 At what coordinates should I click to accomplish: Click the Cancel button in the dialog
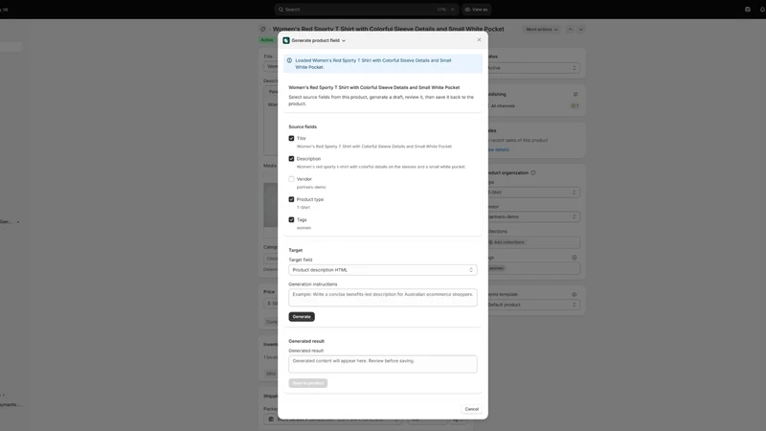pyautogui.click(x=471, y=409)
